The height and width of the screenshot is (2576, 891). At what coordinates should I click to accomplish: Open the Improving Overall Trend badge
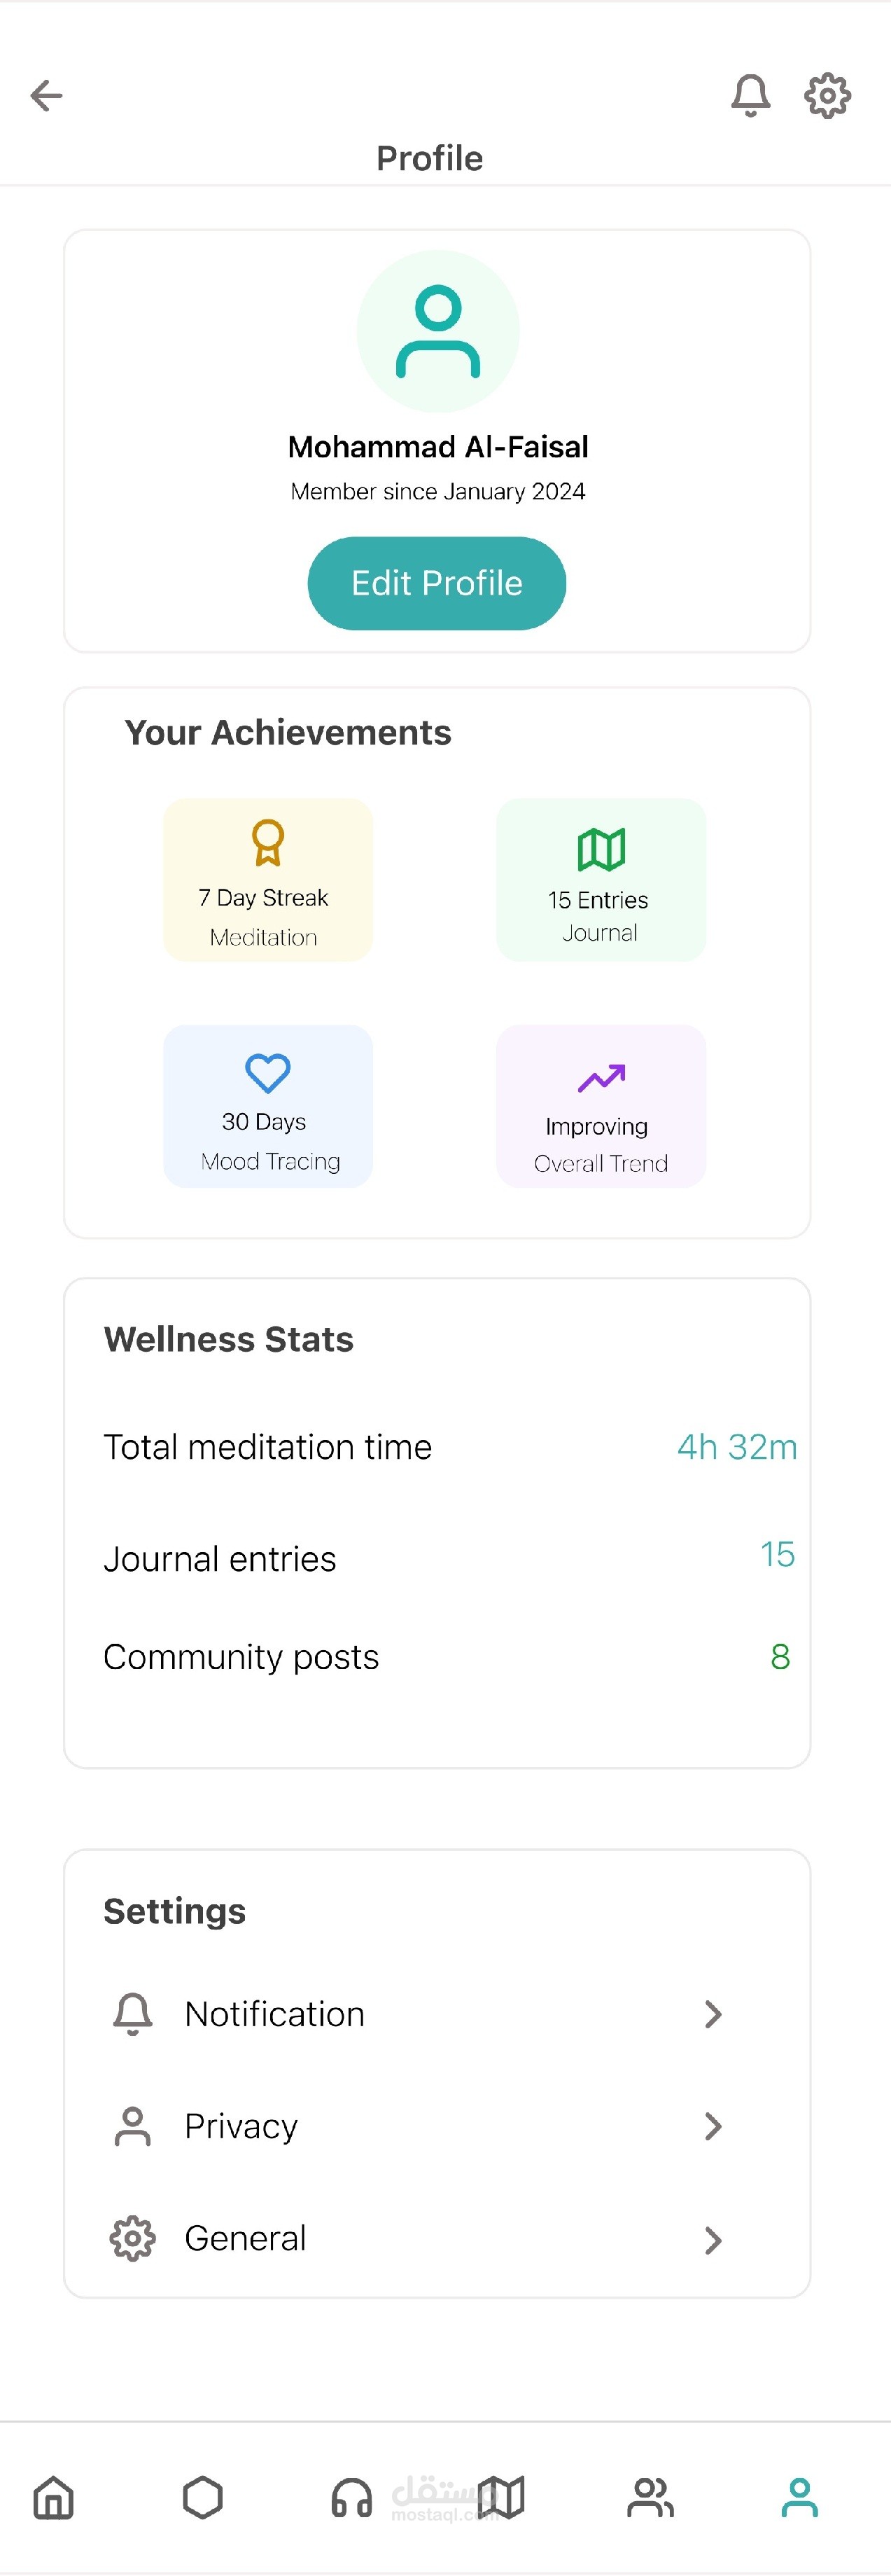601,1106
